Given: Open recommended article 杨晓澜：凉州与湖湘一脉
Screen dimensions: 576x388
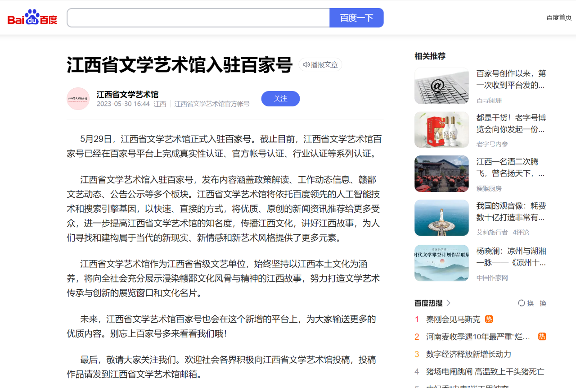Looking at the screenshot, I should pos(511,256).
